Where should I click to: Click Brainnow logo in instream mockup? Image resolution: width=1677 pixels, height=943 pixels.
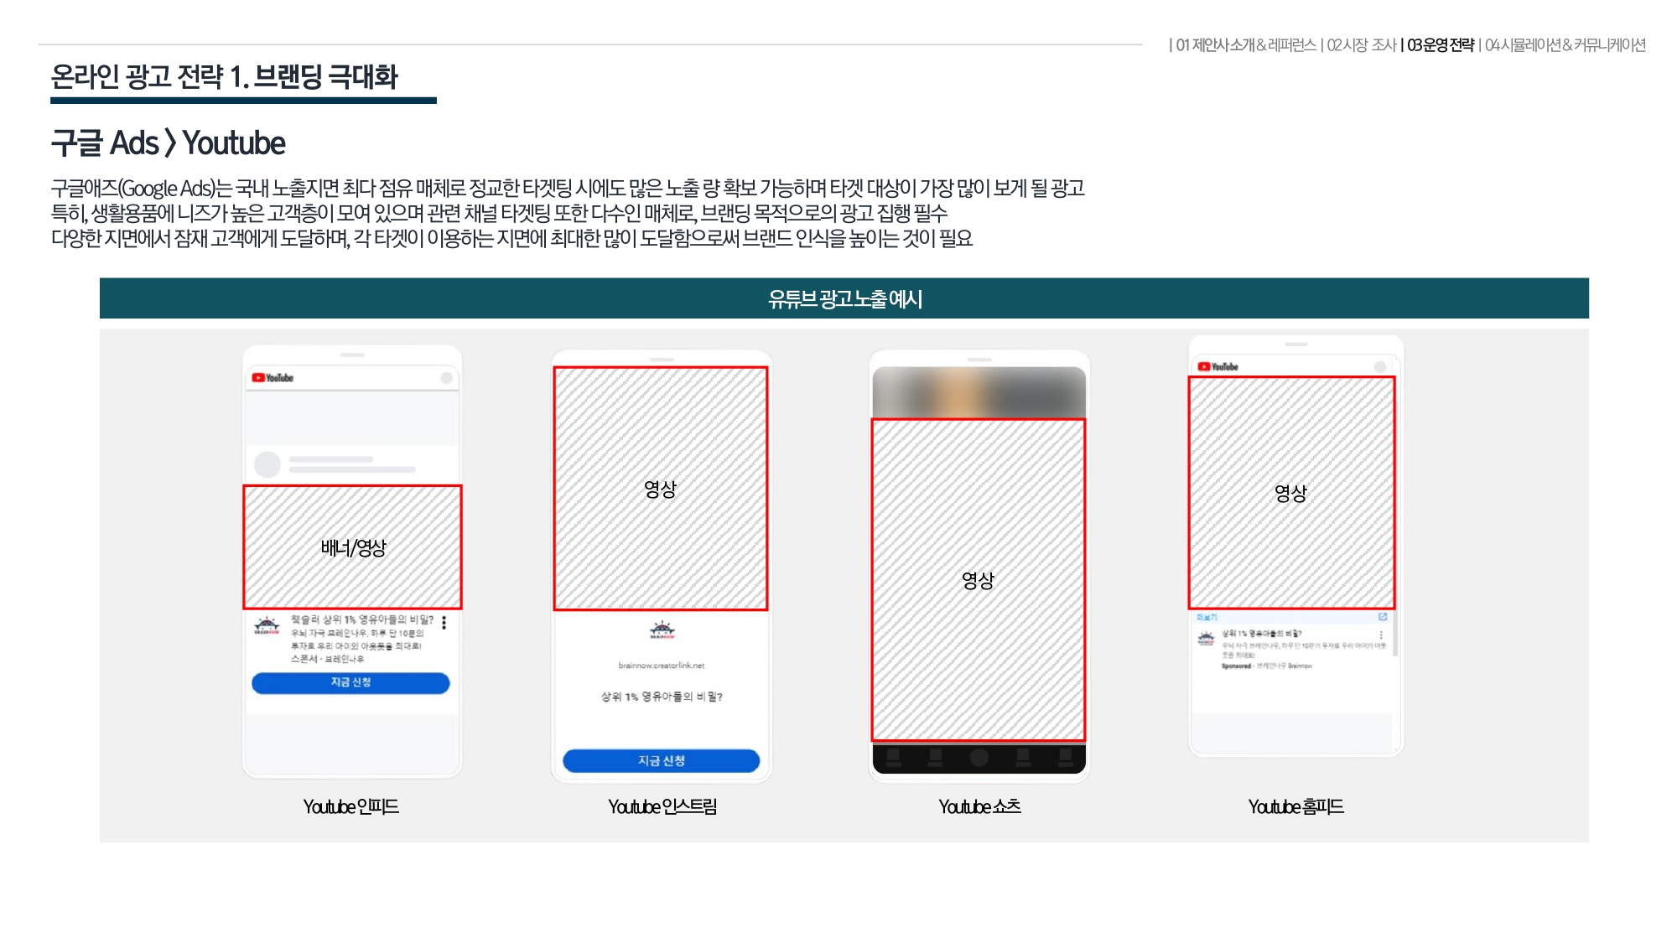click(x=662, y=630)
